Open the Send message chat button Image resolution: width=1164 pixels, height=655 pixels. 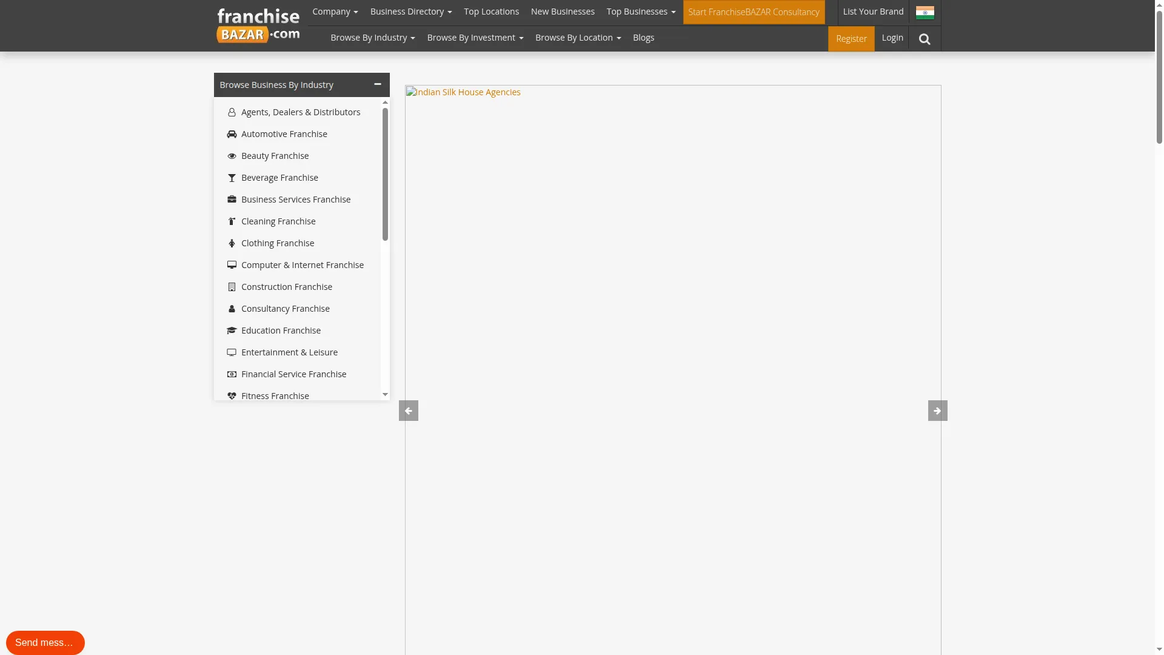45,643
